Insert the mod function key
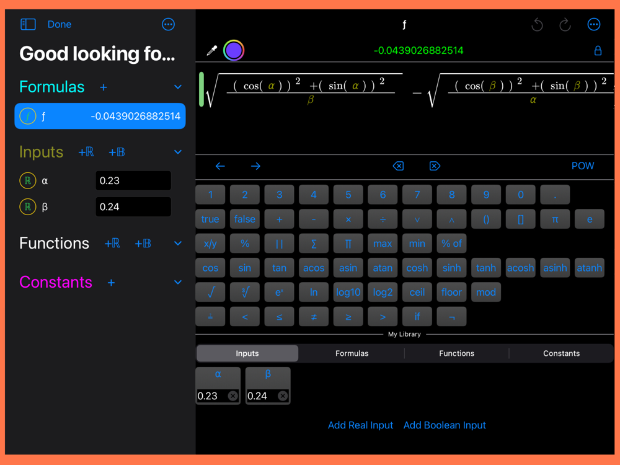Screen dimensions: 620x465 486,292
